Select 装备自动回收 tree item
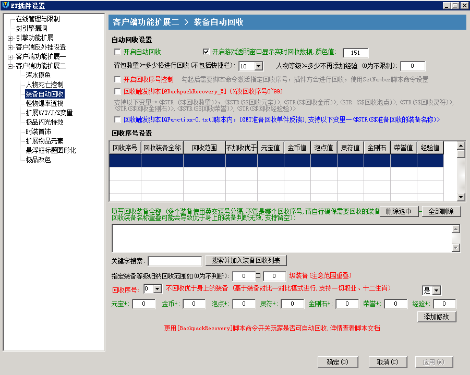470x375 pixels. [x=44, y=94]
